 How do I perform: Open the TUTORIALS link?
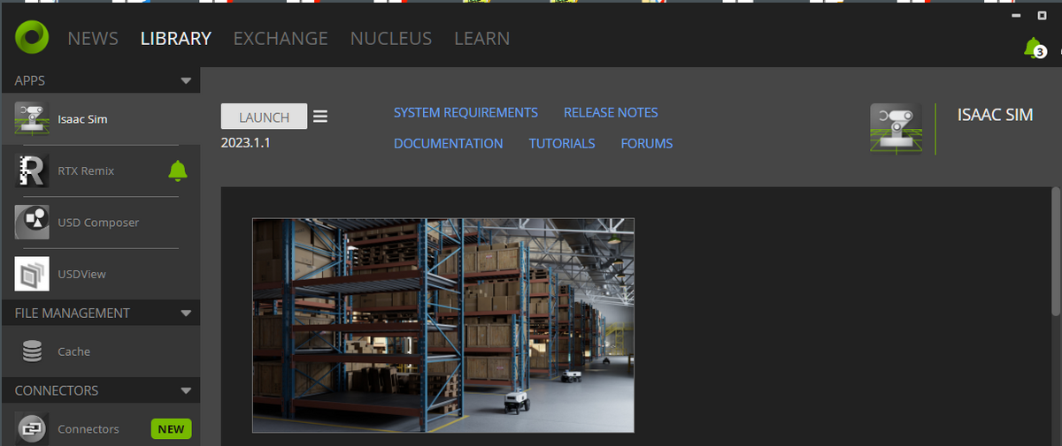562,143
